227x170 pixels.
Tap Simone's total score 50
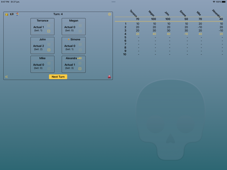pyautogui.click(x=186, y=19)
